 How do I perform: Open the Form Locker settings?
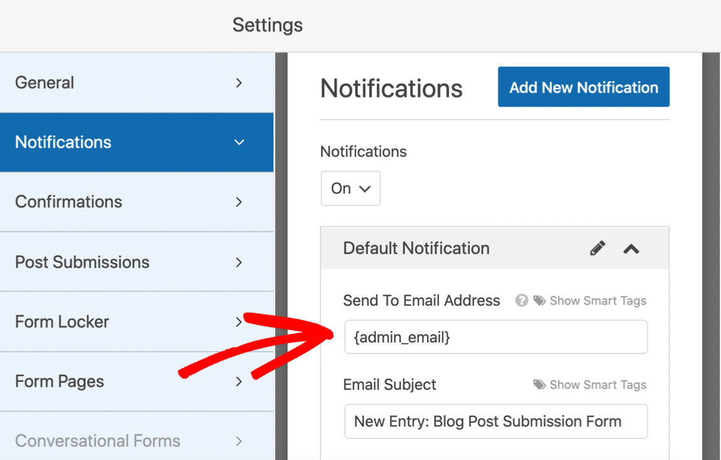click(x=136, y=322)
